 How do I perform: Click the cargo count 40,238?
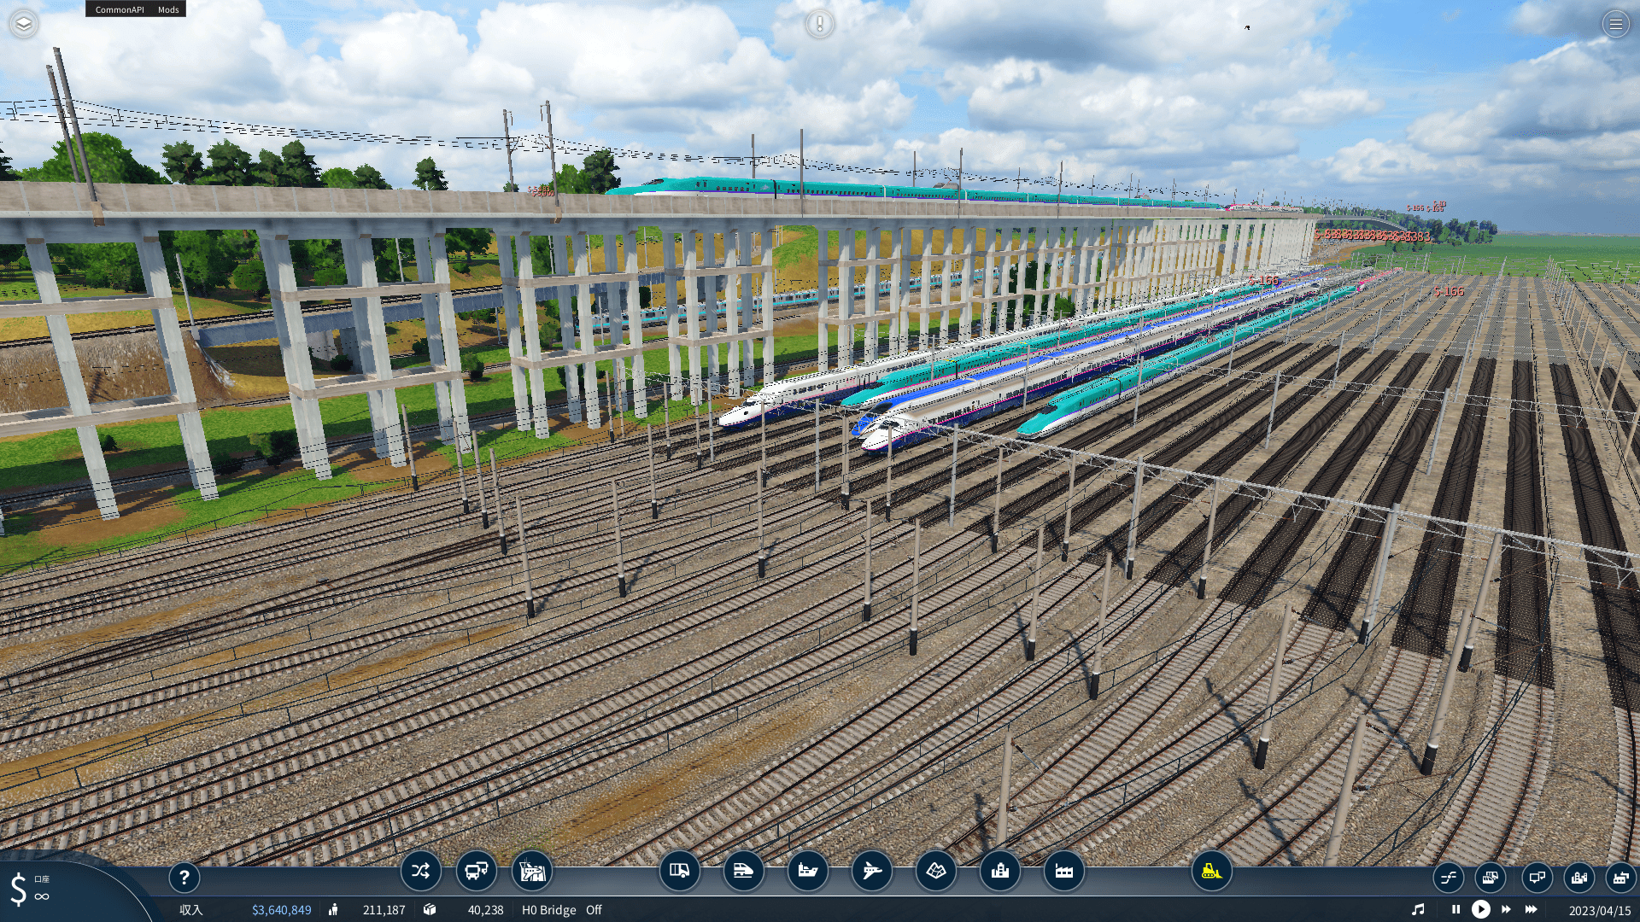[485, 910]
